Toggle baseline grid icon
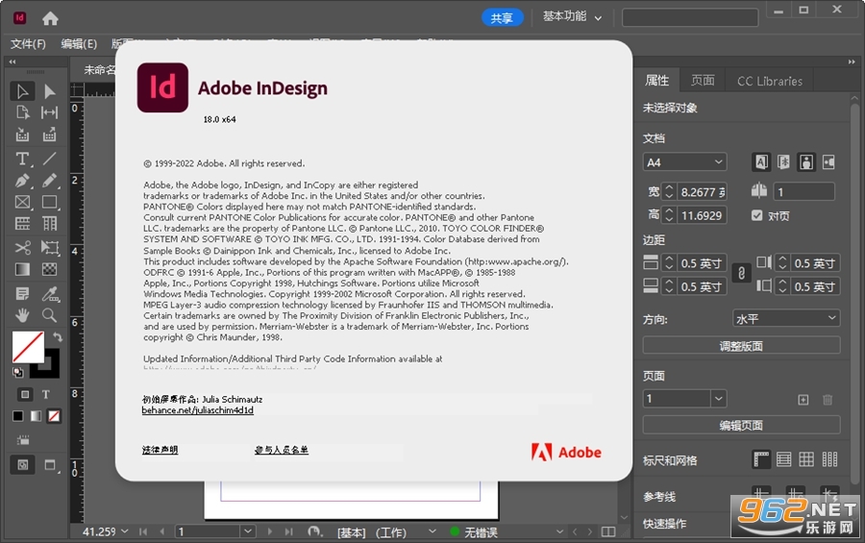865x543 pixels. tap(784, 459)
